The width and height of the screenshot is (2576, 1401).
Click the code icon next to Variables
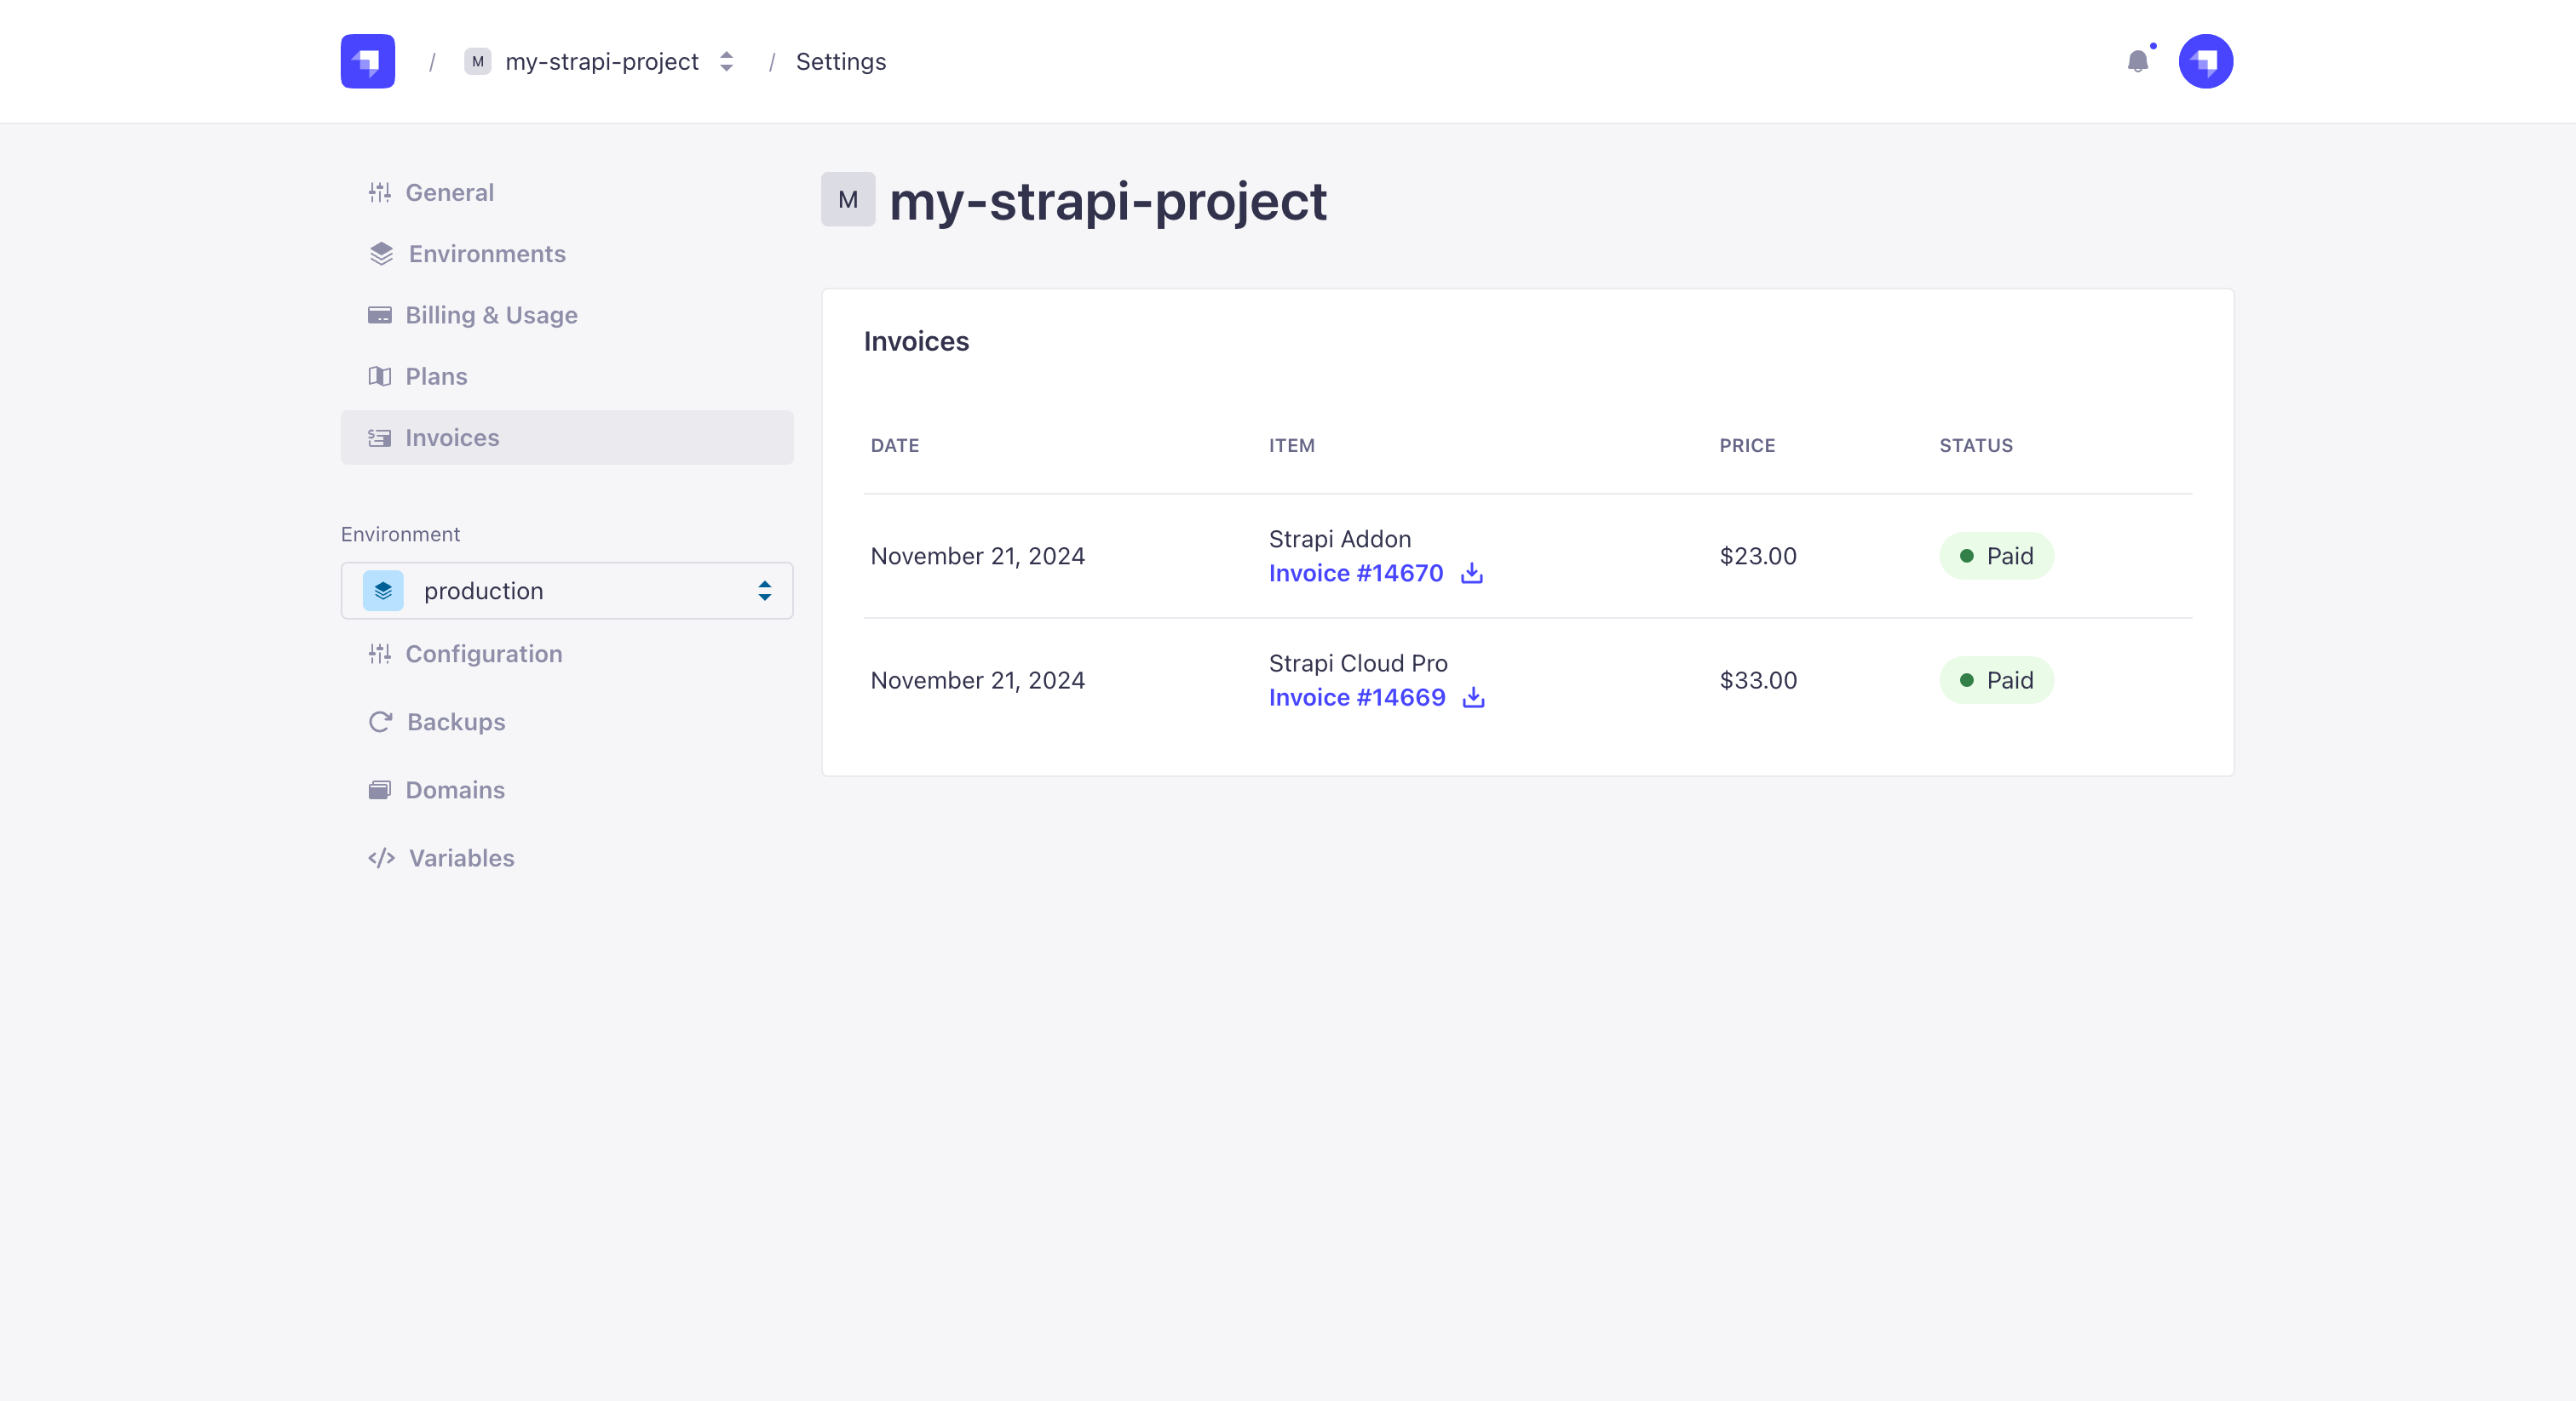pos(381,858)
